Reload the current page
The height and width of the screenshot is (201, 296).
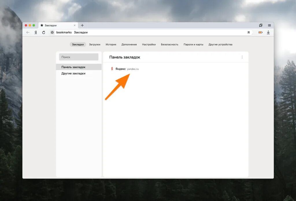point(43,32)
